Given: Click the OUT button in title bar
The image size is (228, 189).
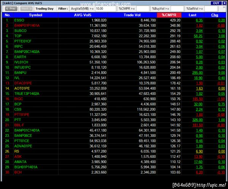Looking at the screenshot, I should [x=216, y=3].
